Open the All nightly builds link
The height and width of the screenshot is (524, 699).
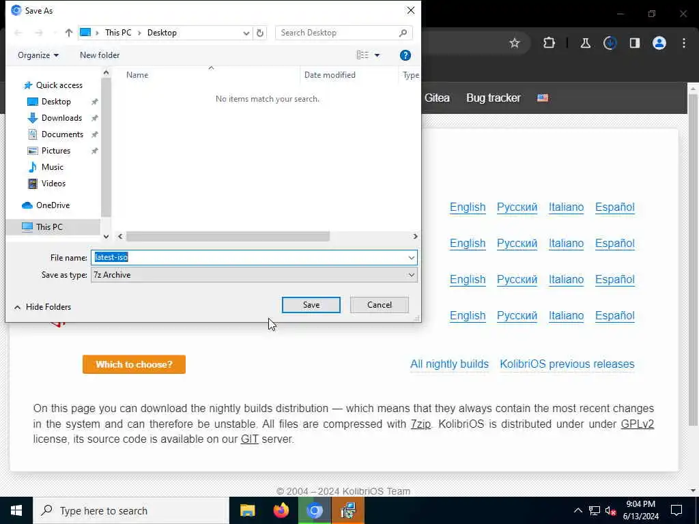click(x=449, y=364)
